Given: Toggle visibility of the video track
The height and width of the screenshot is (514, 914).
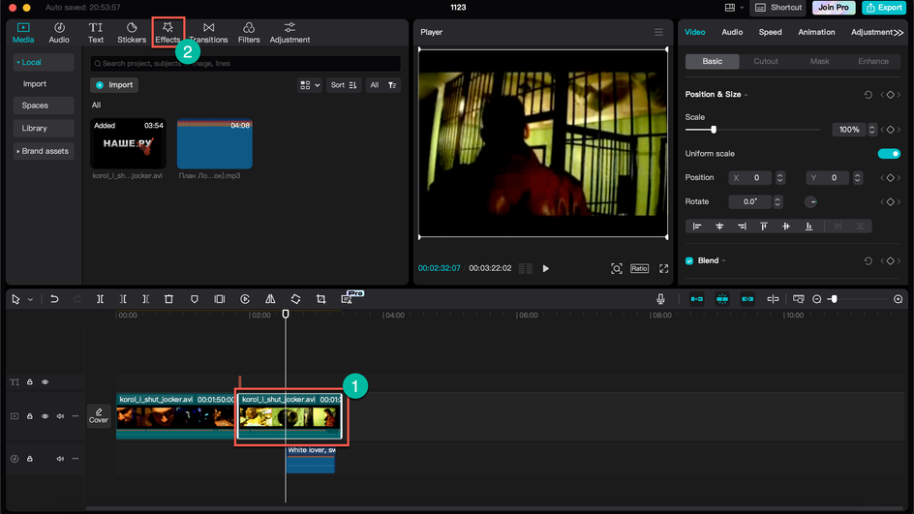Looking at the screenshot, I should (x=45, y=416).
